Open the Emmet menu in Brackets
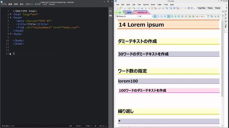This screenshot has width=229, height=128. (x=52, y=4)
